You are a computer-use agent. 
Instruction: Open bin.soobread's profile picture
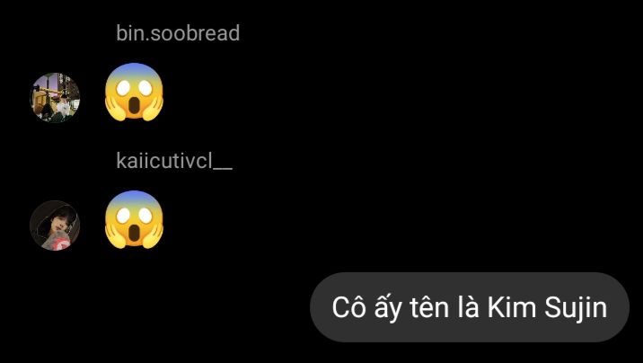(55, 98)
